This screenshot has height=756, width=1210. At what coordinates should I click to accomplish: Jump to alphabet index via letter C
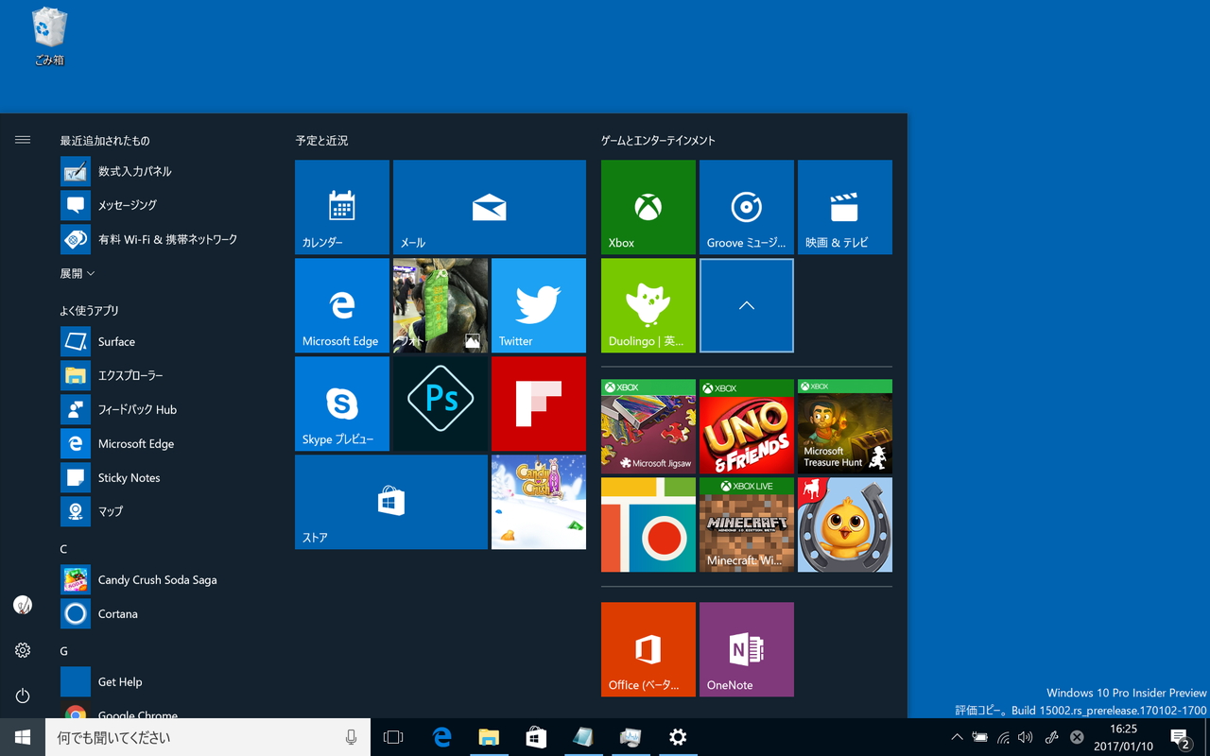point(63,549)
